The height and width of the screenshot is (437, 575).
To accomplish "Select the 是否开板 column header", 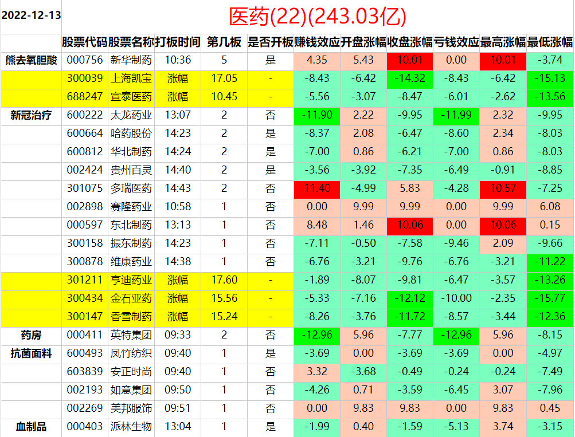I will (271, 42).
